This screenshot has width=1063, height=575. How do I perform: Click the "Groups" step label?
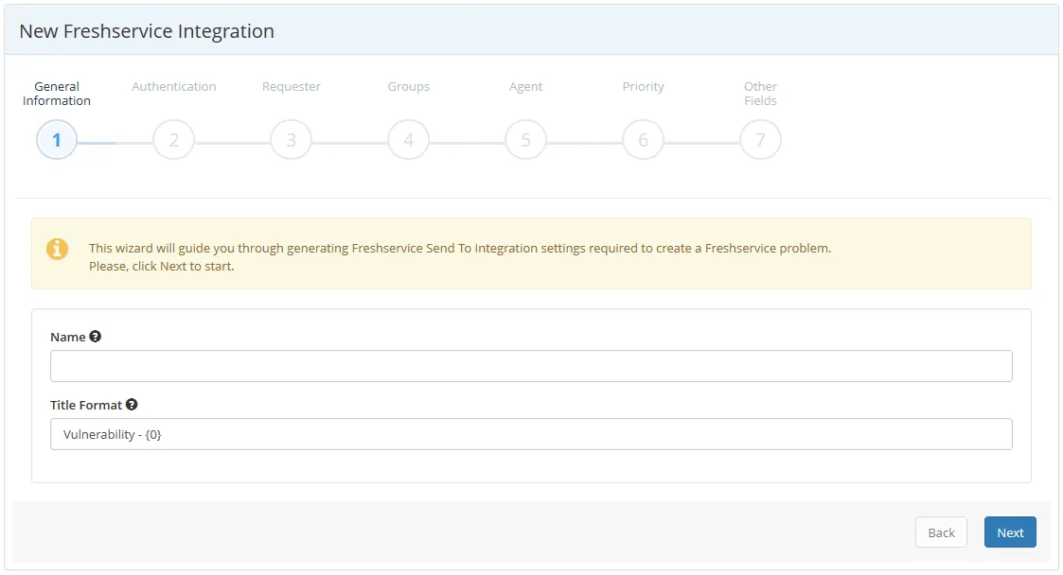408,87
